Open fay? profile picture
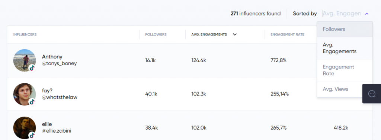The image size is (381, 140). 25,94
